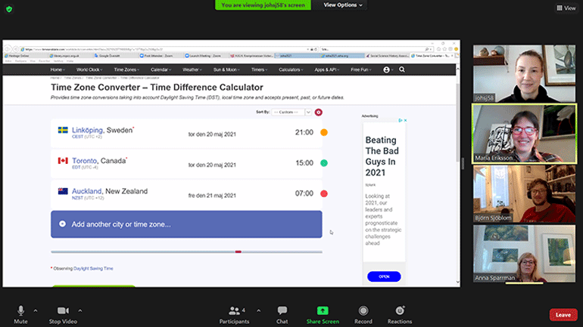Screen dimensions: 583x327
Task: Click green indicator for Toronto row
Action: pyautogui.click(x=324, y=163)
